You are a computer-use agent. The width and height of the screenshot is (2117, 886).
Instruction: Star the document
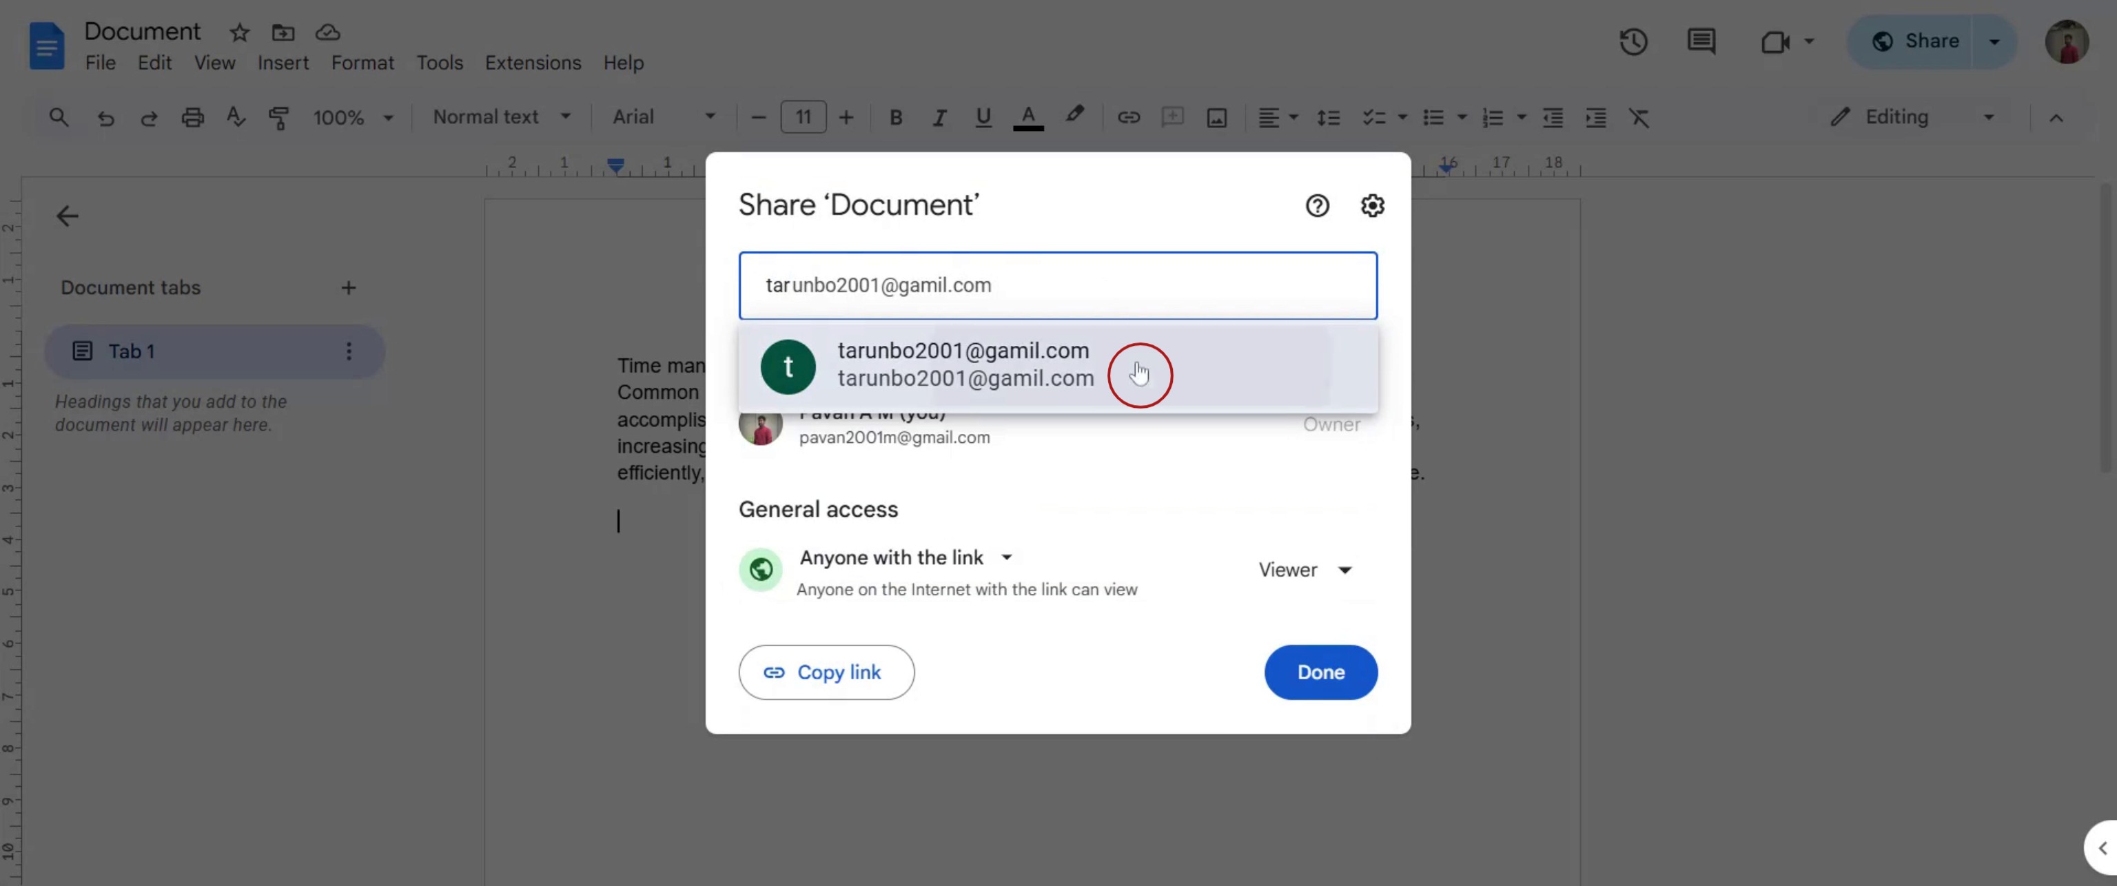pyautogui.click(x=239, y=33)
